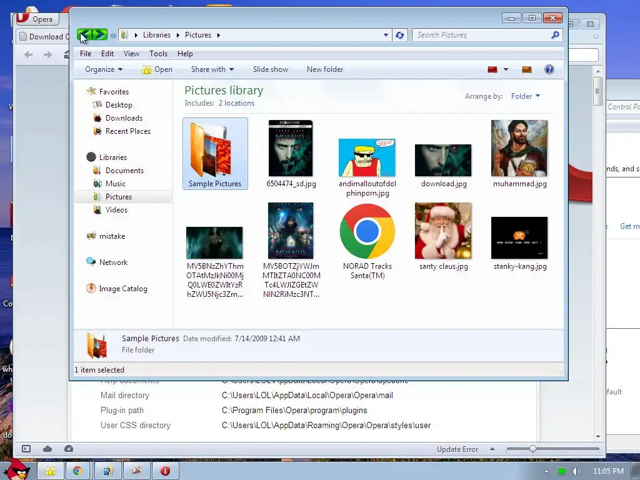Select the Sample Pictures folder
Image resolution: width=640 pixels, height=480 pixels.
pyautogui.click(x=215, y=154)
